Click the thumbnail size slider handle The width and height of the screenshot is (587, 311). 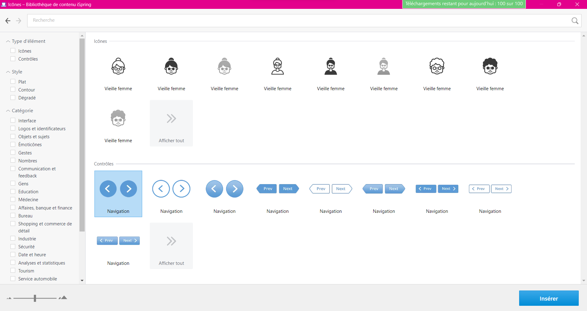click(x=35, y=298)
